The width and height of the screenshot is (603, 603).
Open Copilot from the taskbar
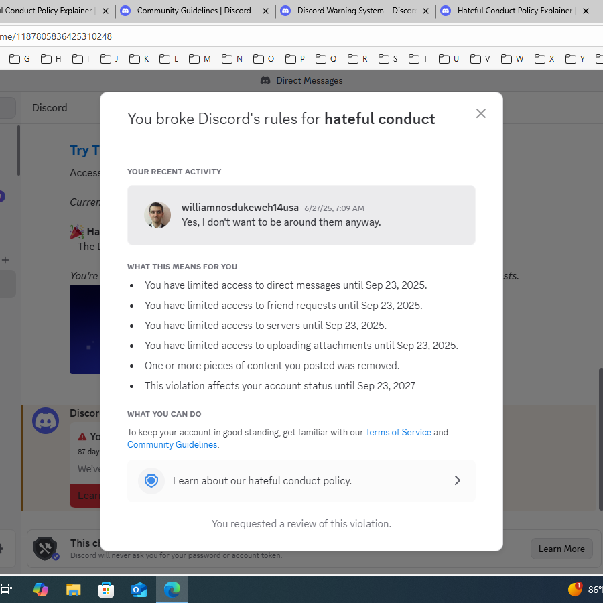click(41, 589)
